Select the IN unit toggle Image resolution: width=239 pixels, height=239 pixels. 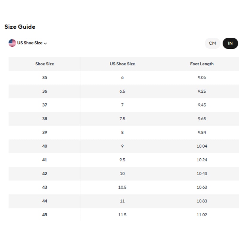pos(230,43)
